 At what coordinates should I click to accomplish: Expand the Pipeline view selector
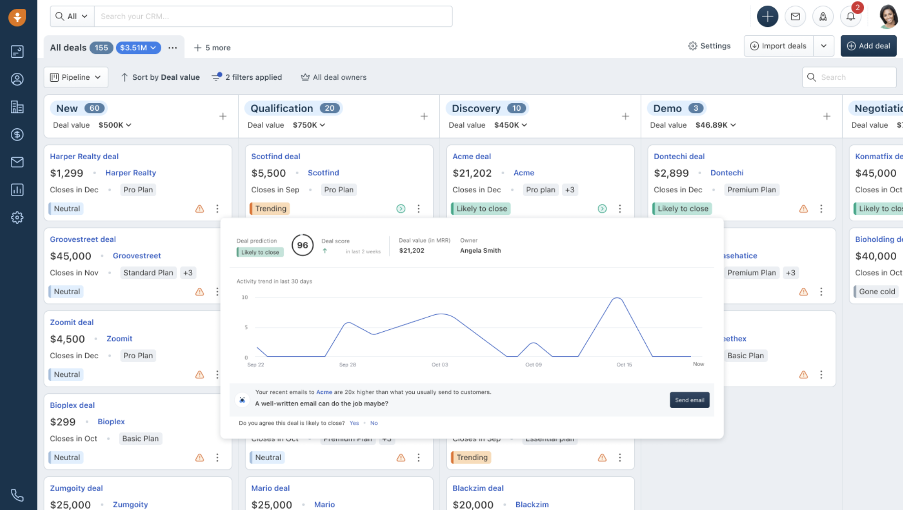click(x=75, y=77)
